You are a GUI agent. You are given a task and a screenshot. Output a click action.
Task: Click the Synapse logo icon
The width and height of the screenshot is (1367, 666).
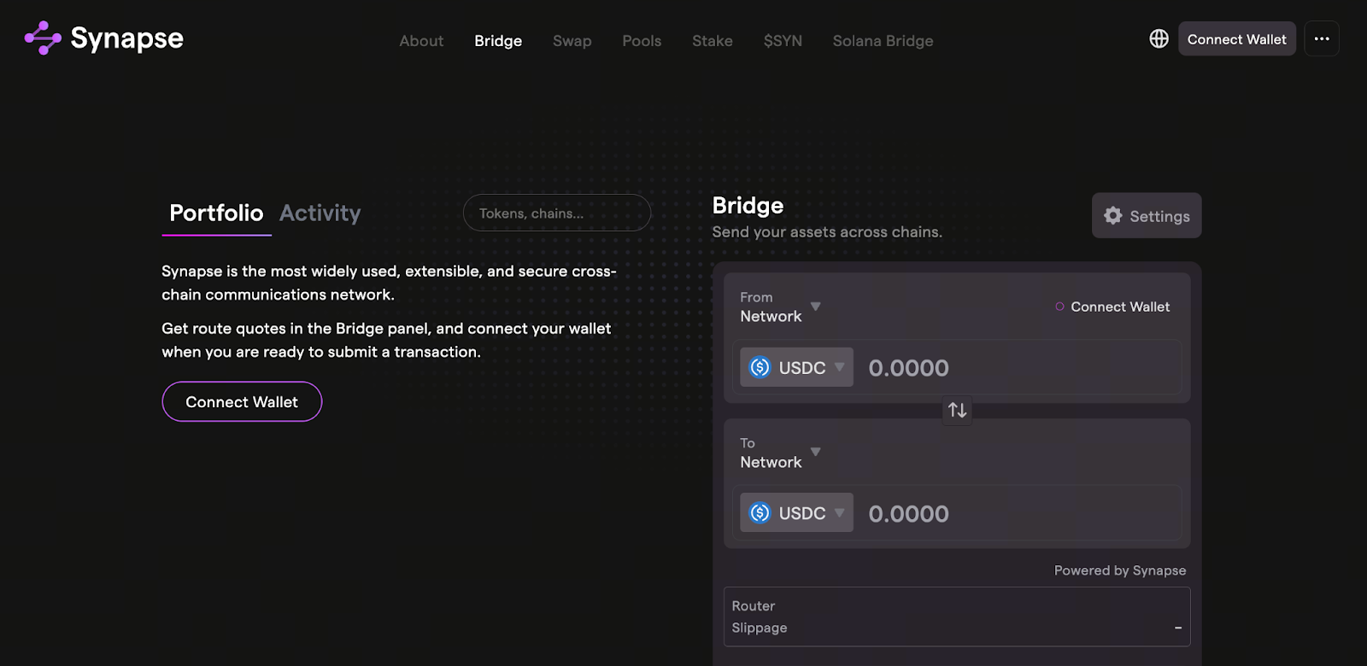pyautogui.click(x=43, y=38)
